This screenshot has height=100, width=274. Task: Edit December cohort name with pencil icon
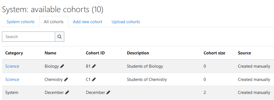[x=67, y=93]
